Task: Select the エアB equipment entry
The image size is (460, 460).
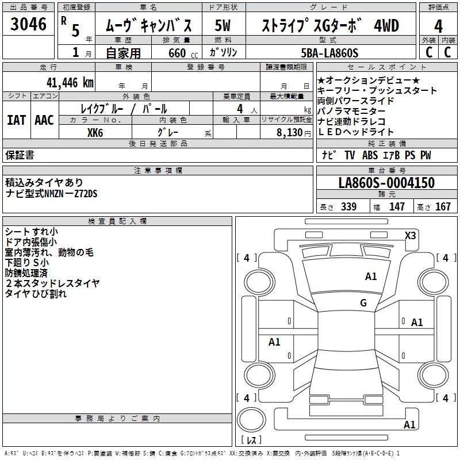Action: 392,155
